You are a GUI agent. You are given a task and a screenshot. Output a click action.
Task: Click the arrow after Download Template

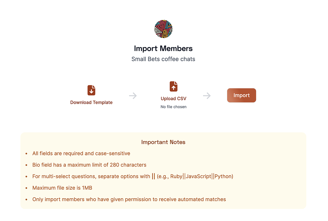pyautogui.click(x=133, y=96)
